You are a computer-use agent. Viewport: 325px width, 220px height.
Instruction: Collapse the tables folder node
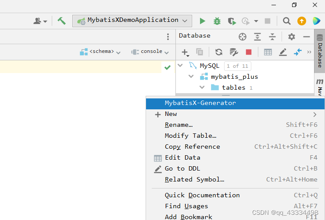point(202,87)
